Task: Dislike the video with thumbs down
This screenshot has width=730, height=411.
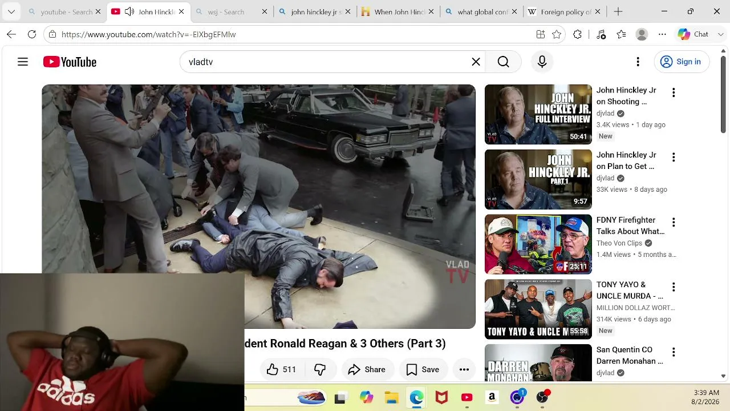Action: point(320,369)
